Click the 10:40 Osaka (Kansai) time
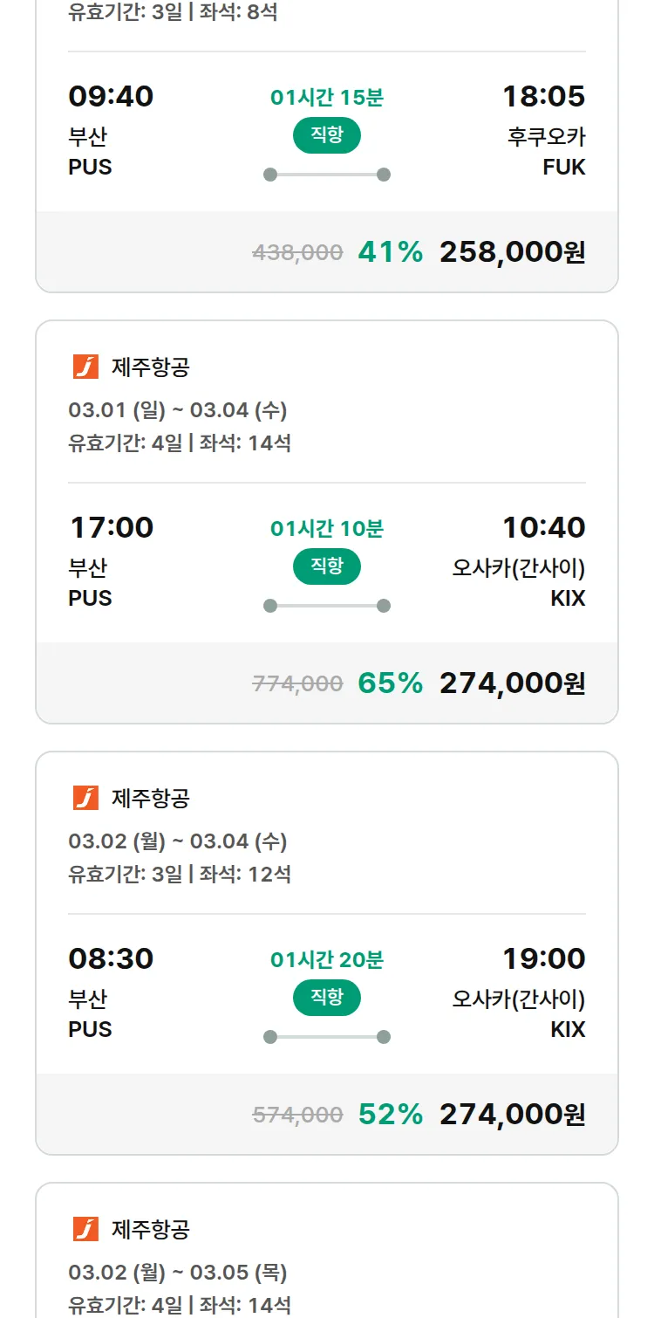654x1318 pixels. point(543,527)
